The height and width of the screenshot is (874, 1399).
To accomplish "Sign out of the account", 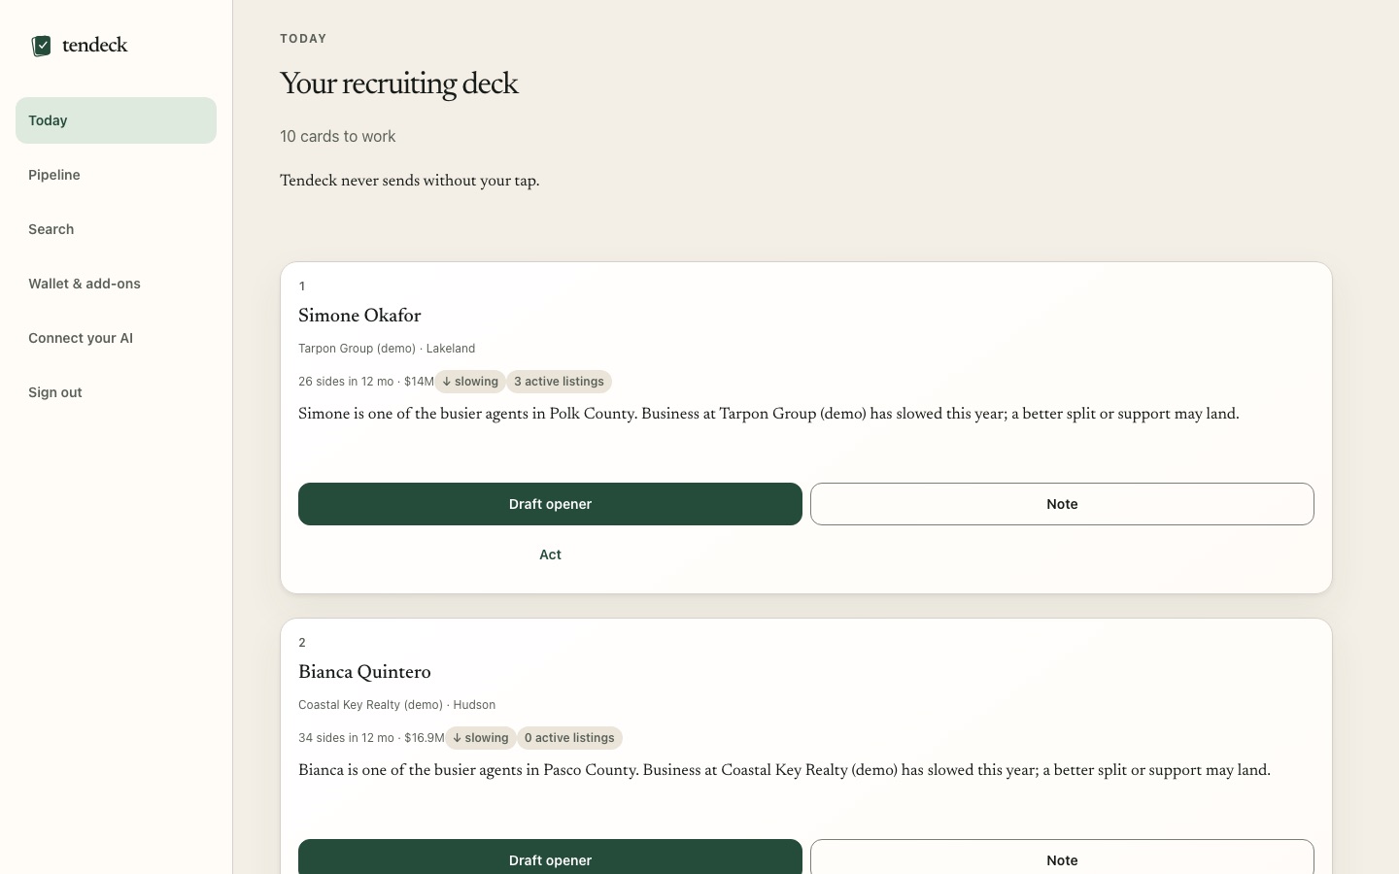I will pos(116,392).
